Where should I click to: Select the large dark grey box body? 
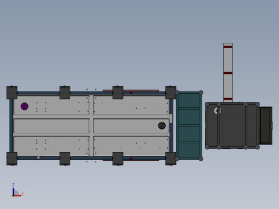point(232,125)
